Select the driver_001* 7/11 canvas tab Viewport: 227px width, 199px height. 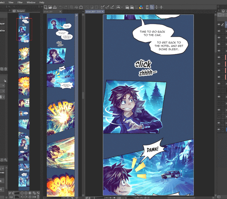pos(94,12)
